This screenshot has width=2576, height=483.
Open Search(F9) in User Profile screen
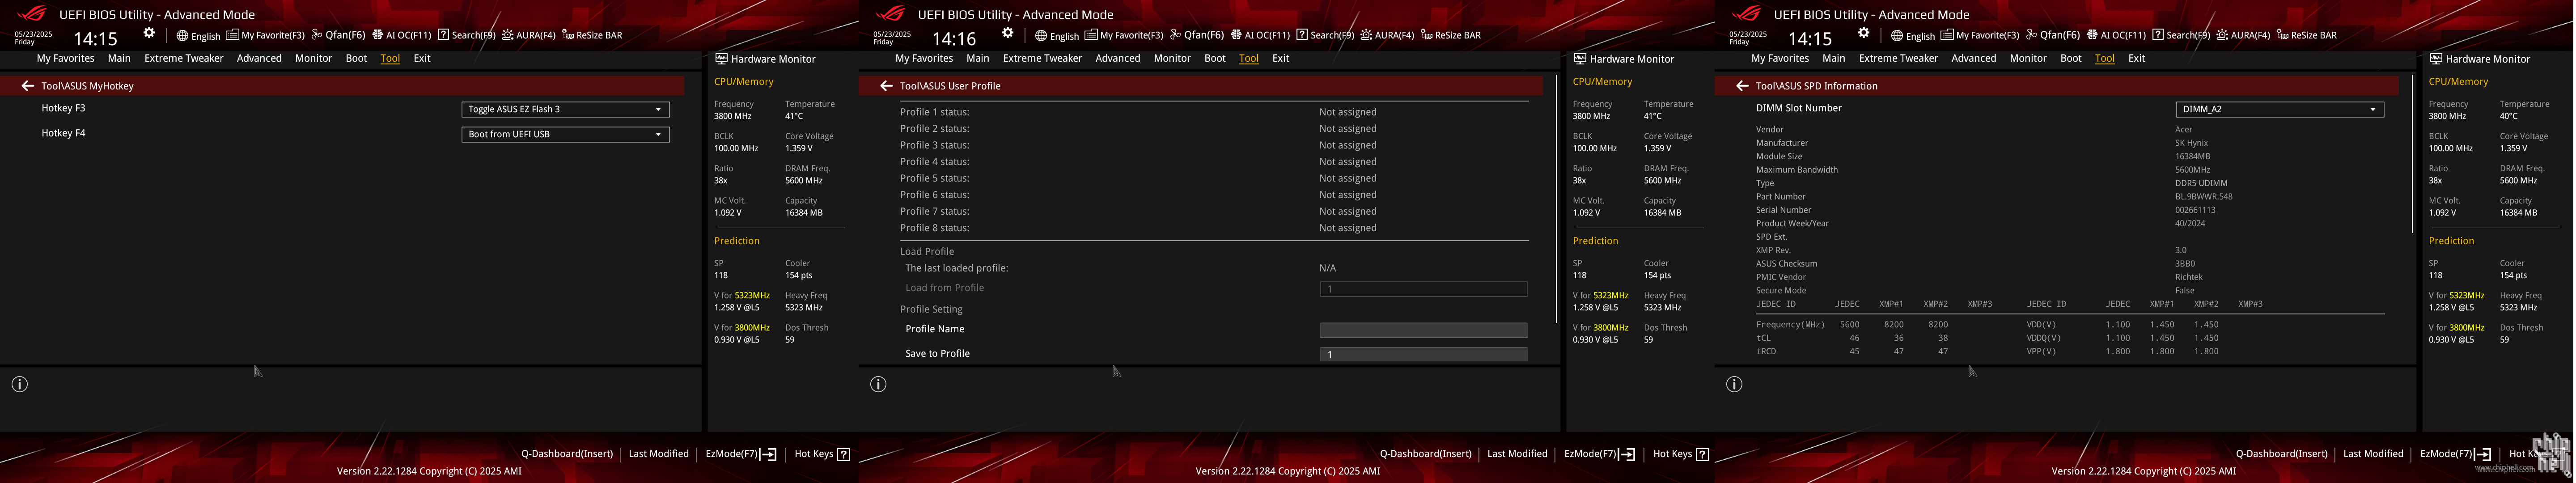point(1325,35)
